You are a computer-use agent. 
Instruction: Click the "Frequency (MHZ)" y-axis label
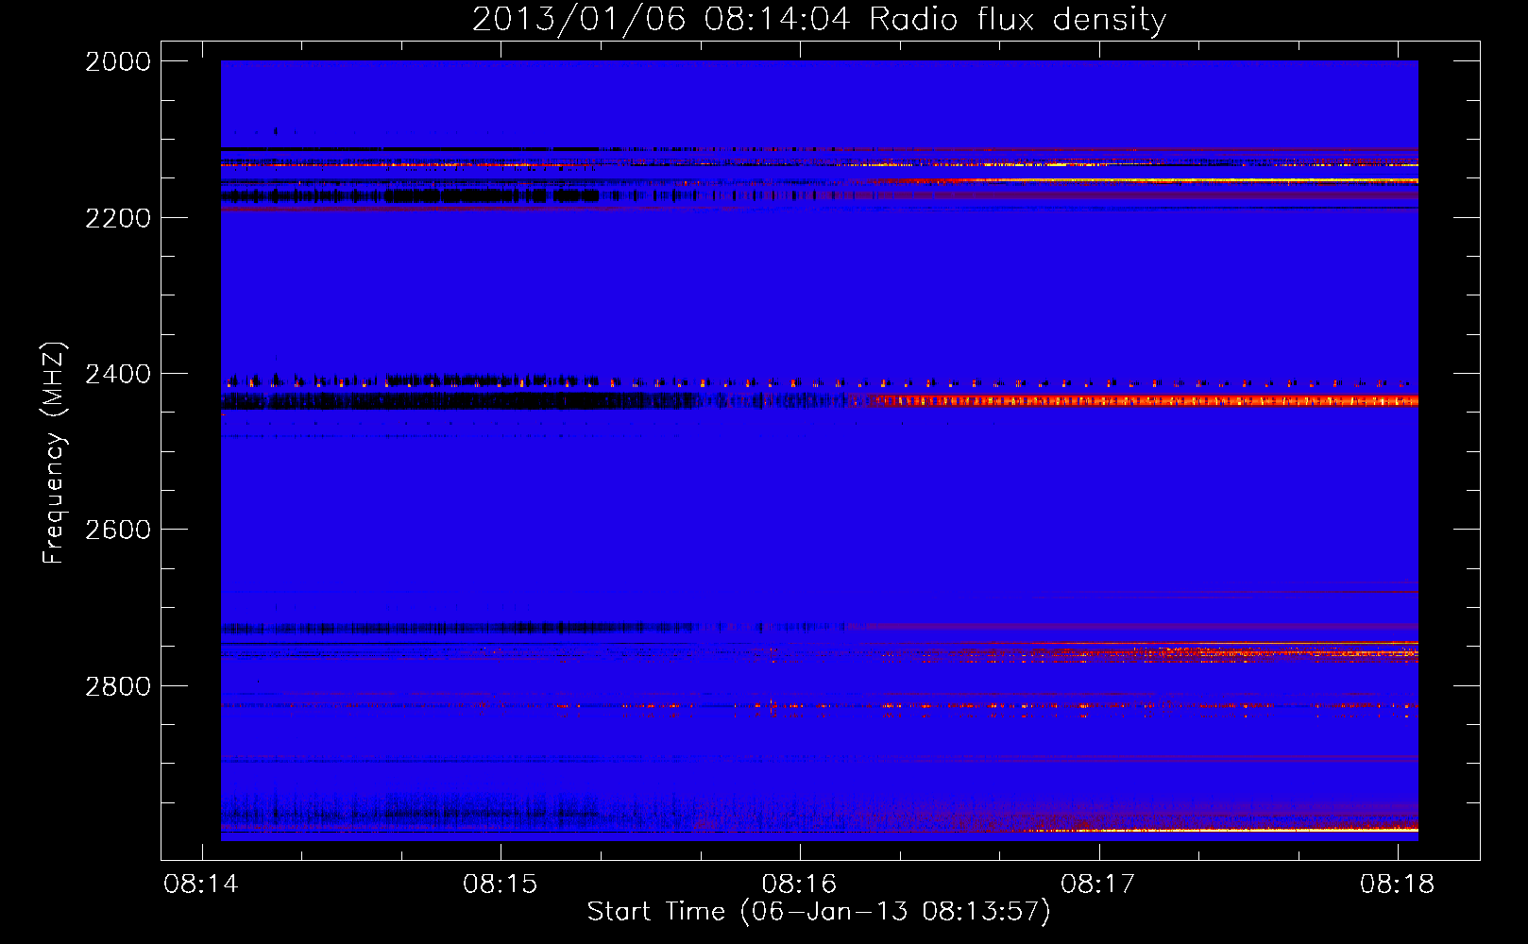click(x=54, y=453)
